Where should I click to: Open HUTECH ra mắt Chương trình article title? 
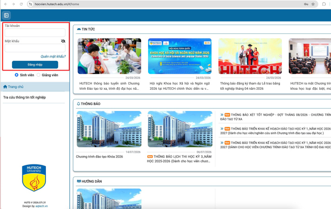point(311,86)
